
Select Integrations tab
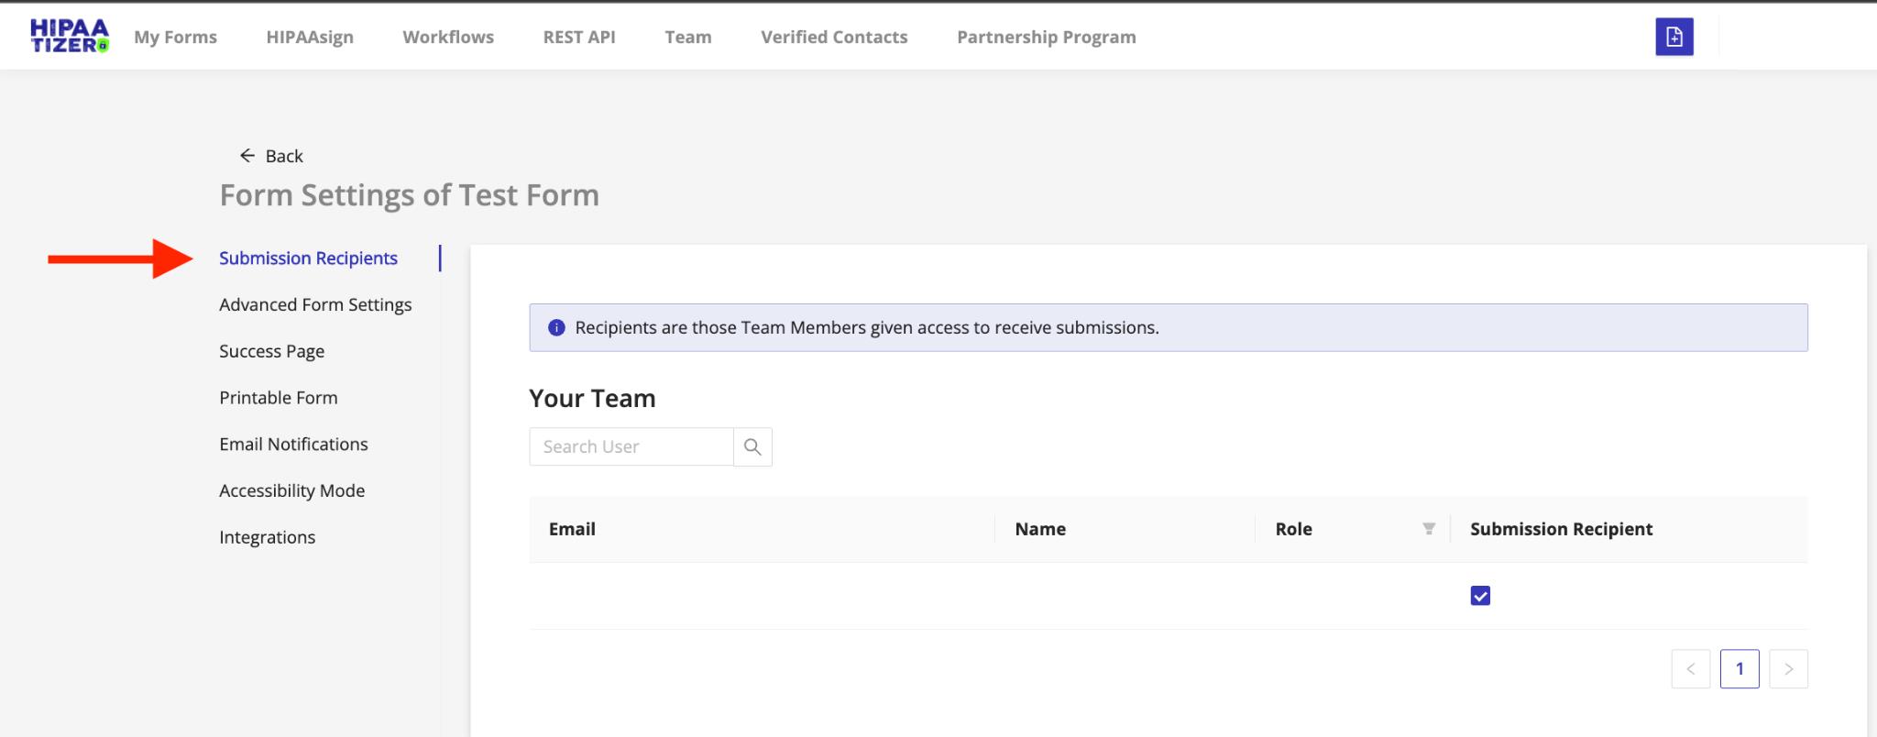click(267, 537)
